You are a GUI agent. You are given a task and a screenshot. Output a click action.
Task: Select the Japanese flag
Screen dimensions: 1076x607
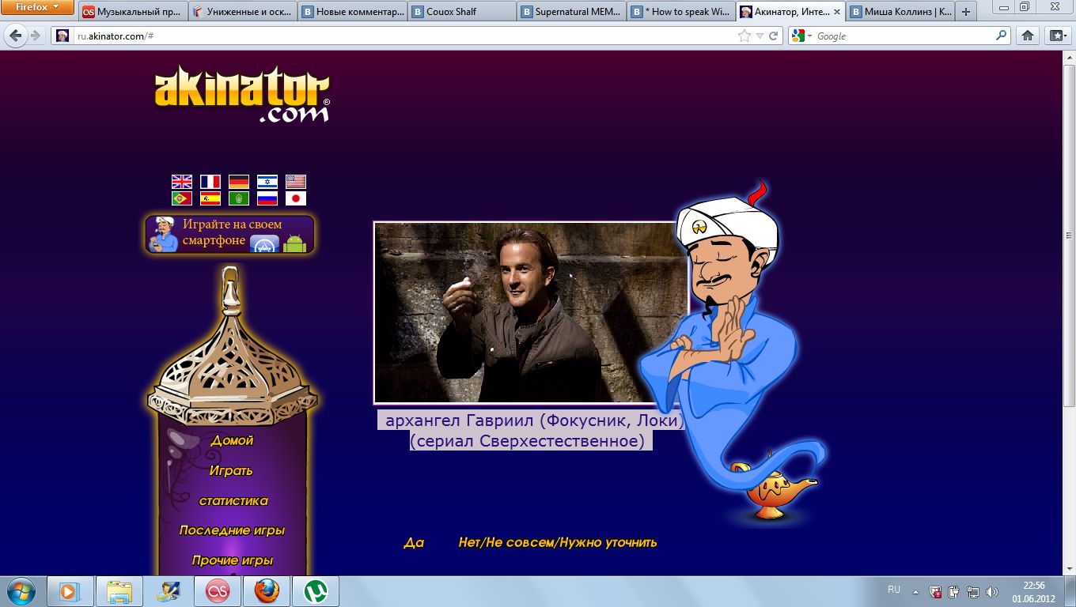[296, 198]
